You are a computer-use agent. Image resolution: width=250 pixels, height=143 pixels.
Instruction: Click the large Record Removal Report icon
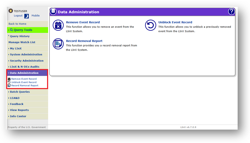pyautogui.click(x=58, y=44)
